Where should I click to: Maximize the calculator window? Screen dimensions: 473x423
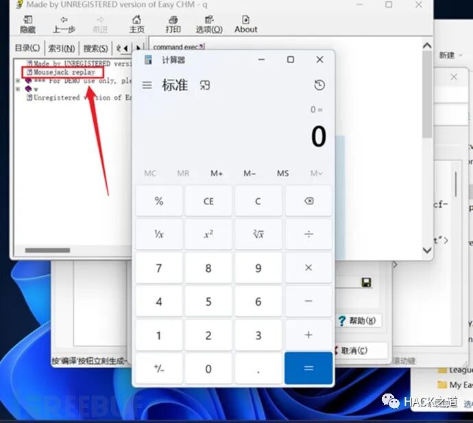coord(291,60)
